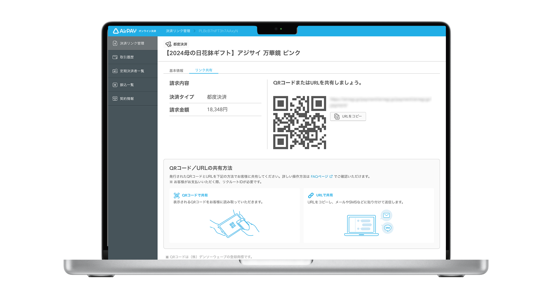
Task: Click the external-link icon beside FAQページ
Action: tap(331, 176)
